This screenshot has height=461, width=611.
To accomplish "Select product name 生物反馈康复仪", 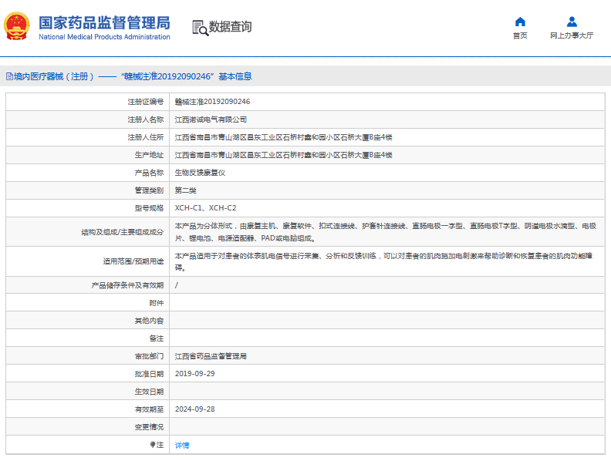I will 200,173.
